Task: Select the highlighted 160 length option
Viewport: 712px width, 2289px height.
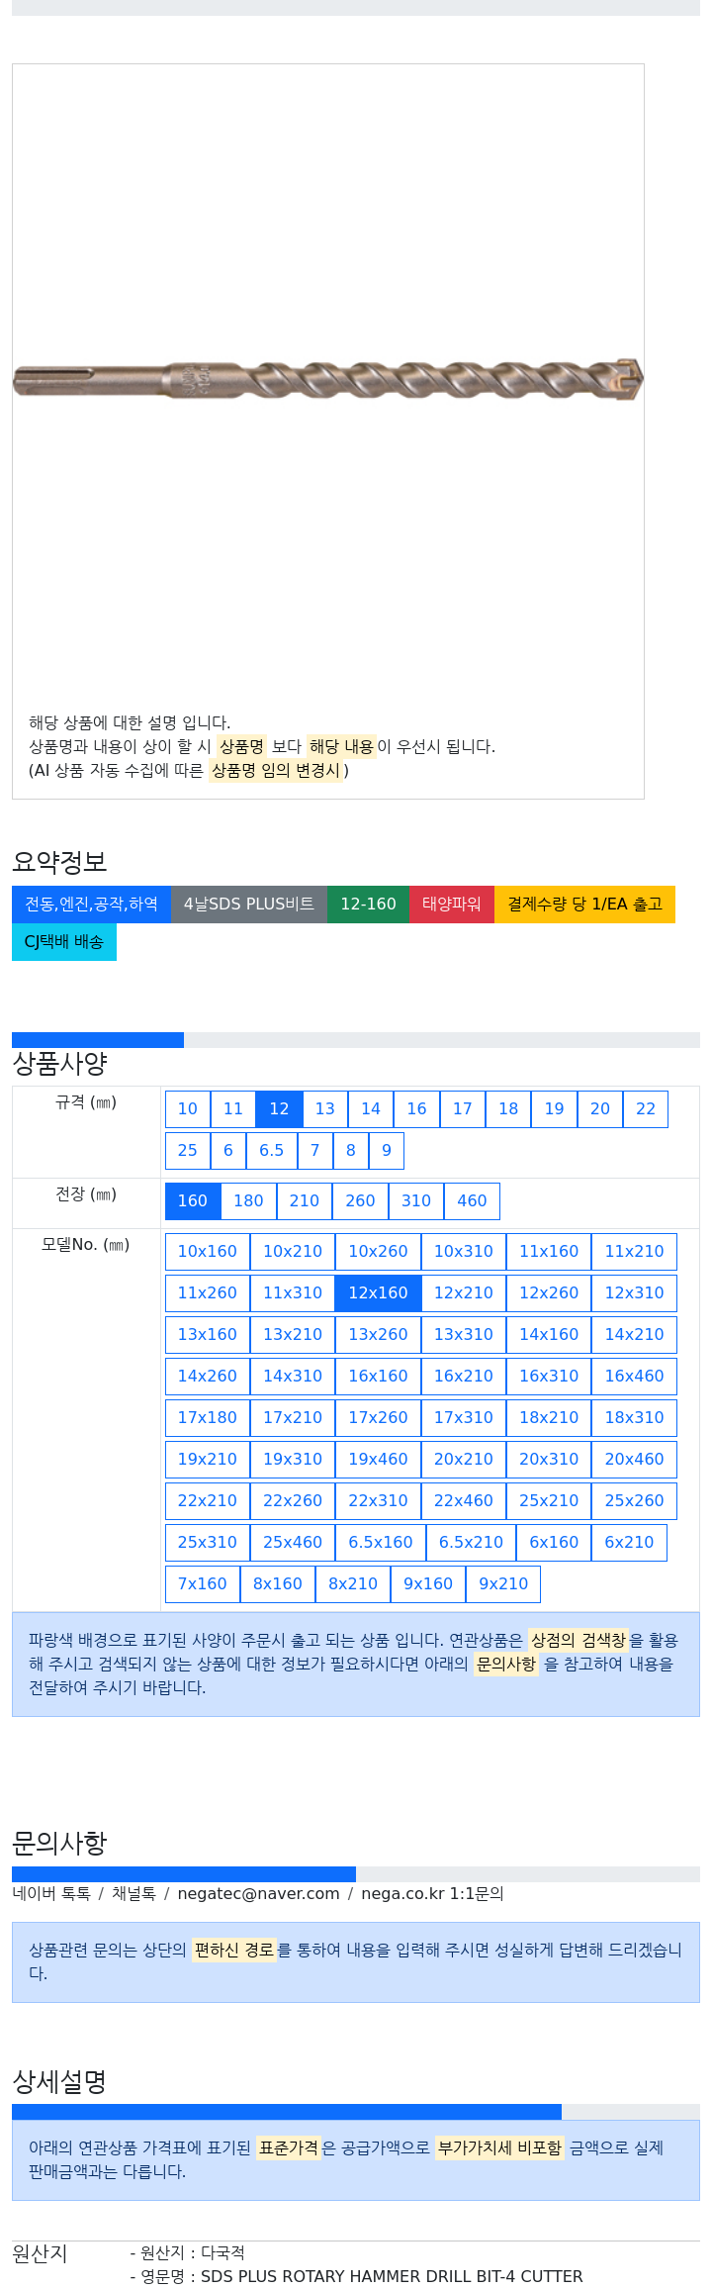Action: click(193, 1200)
